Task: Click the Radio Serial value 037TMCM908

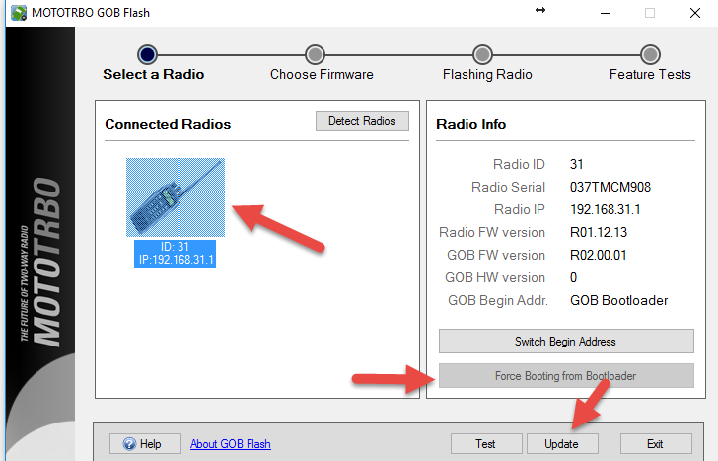Action: [610, 187]
